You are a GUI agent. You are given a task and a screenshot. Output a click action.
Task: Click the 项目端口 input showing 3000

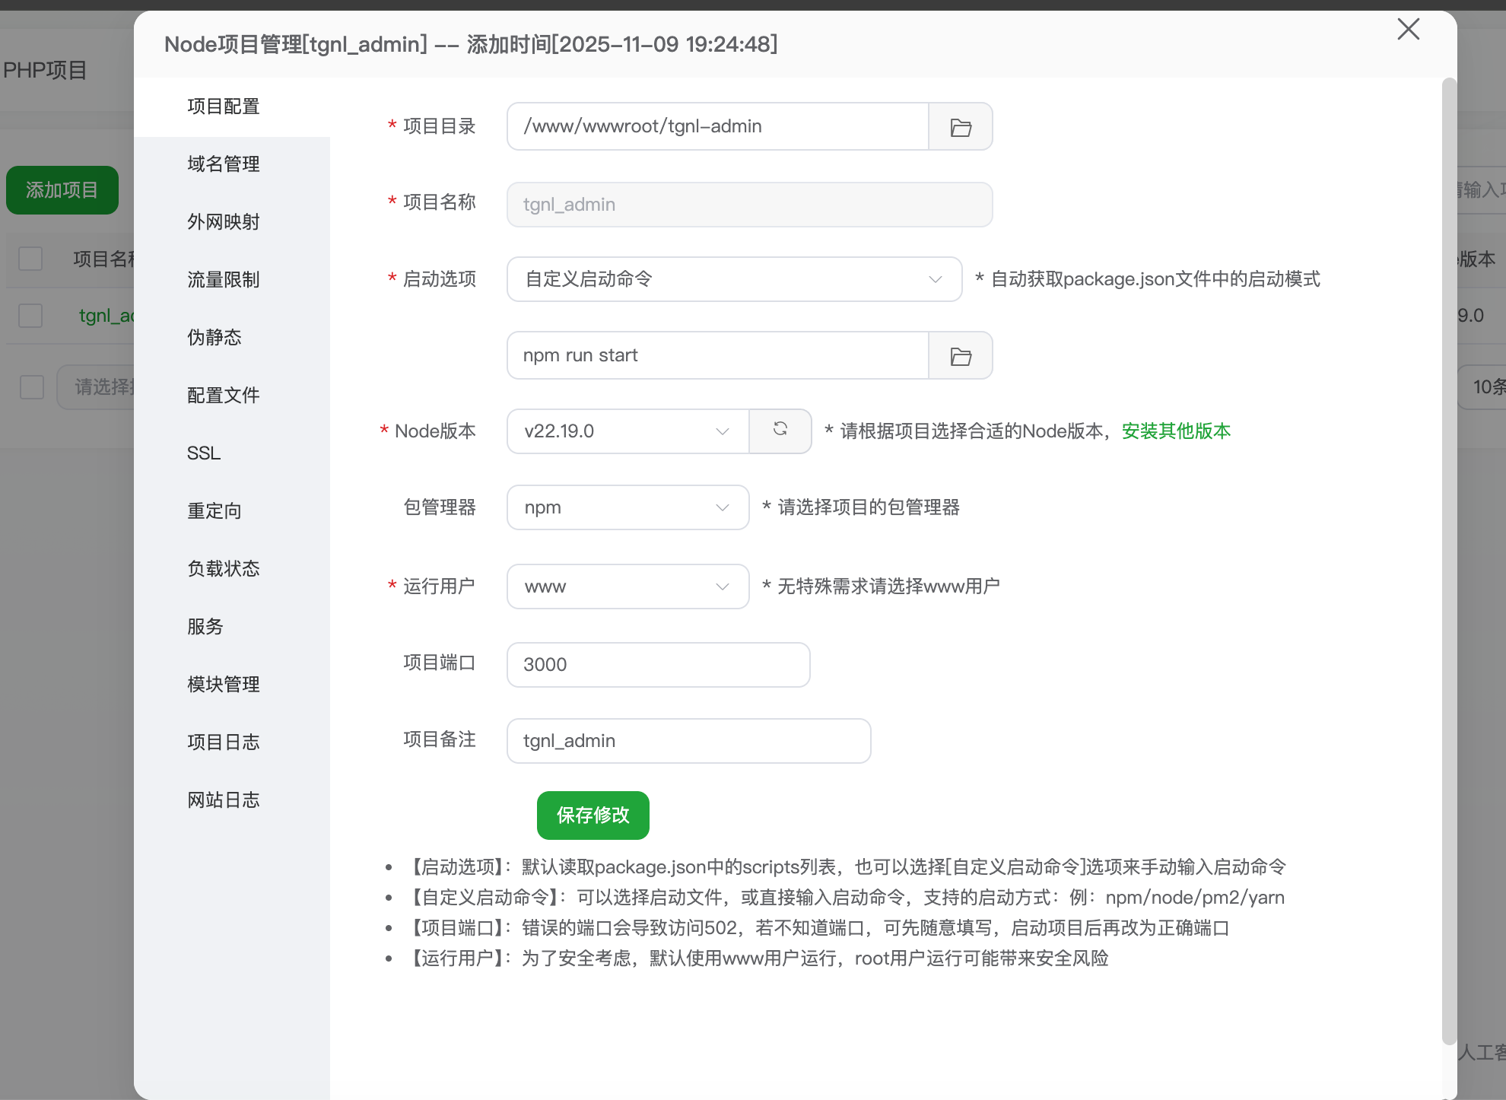(x=659, y=664)
